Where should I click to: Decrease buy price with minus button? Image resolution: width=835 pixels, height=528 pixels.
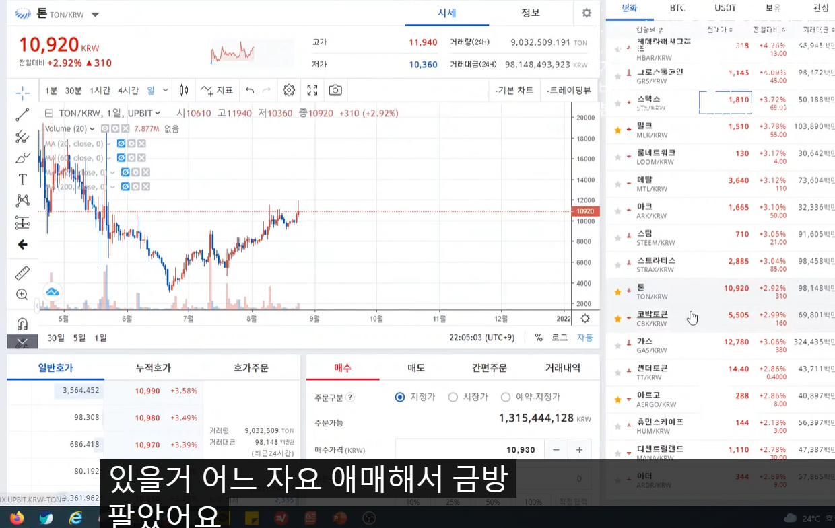point(556,450)
